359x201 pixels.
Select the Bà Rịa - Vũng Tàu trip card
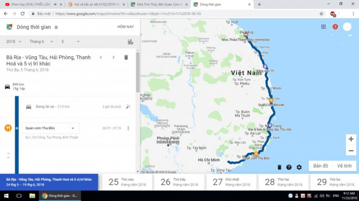(49, 182)
